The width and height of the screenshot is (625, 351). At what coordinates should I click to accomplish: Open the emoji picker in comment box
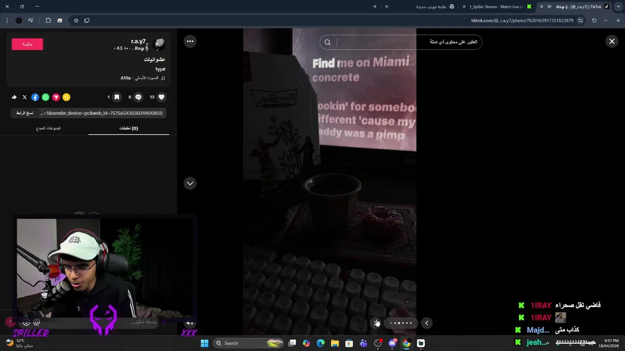(x=26, y=322)
